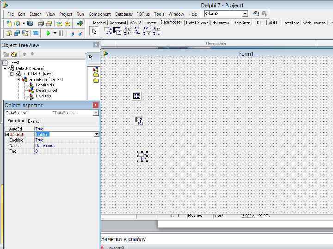
Task: Open the recent files dropdown arrow
Action: (24, 24)
